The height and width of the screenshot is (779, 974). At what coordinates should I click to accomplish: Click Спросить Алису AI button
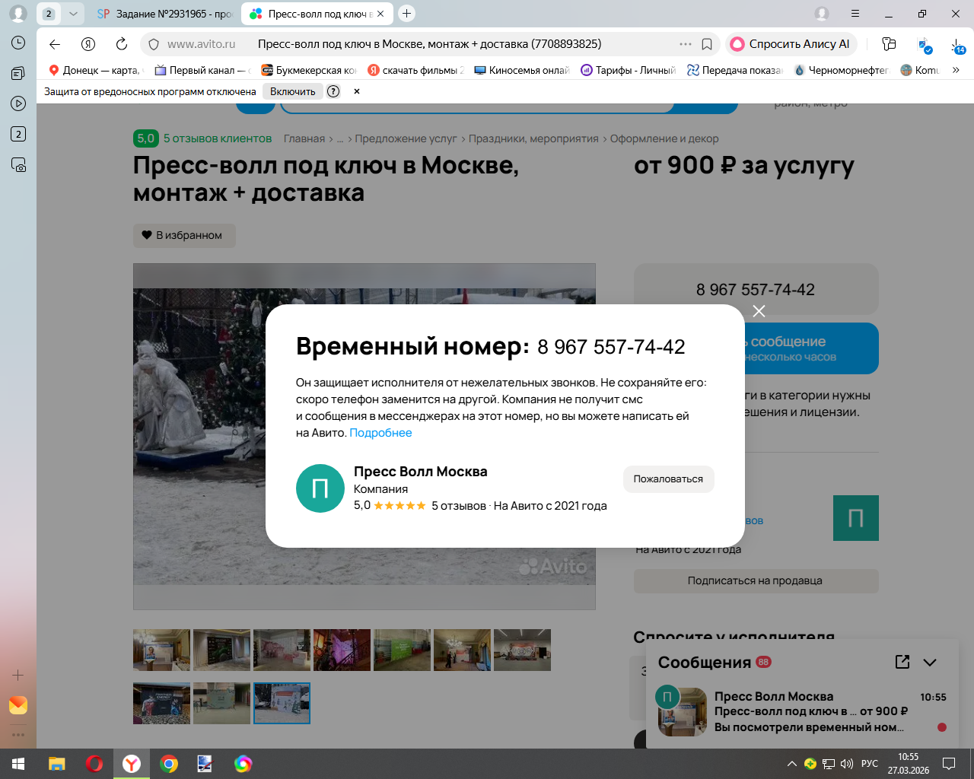791,44
